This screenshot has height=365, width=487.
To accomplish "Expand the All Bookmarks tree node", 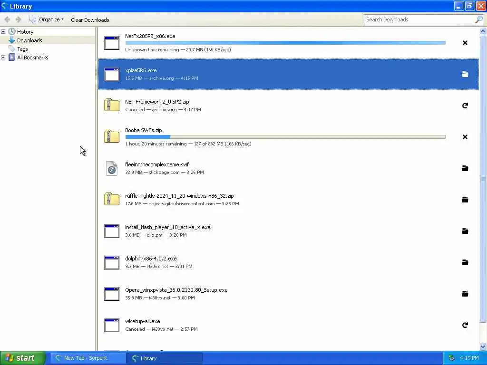I will (3, 58).
